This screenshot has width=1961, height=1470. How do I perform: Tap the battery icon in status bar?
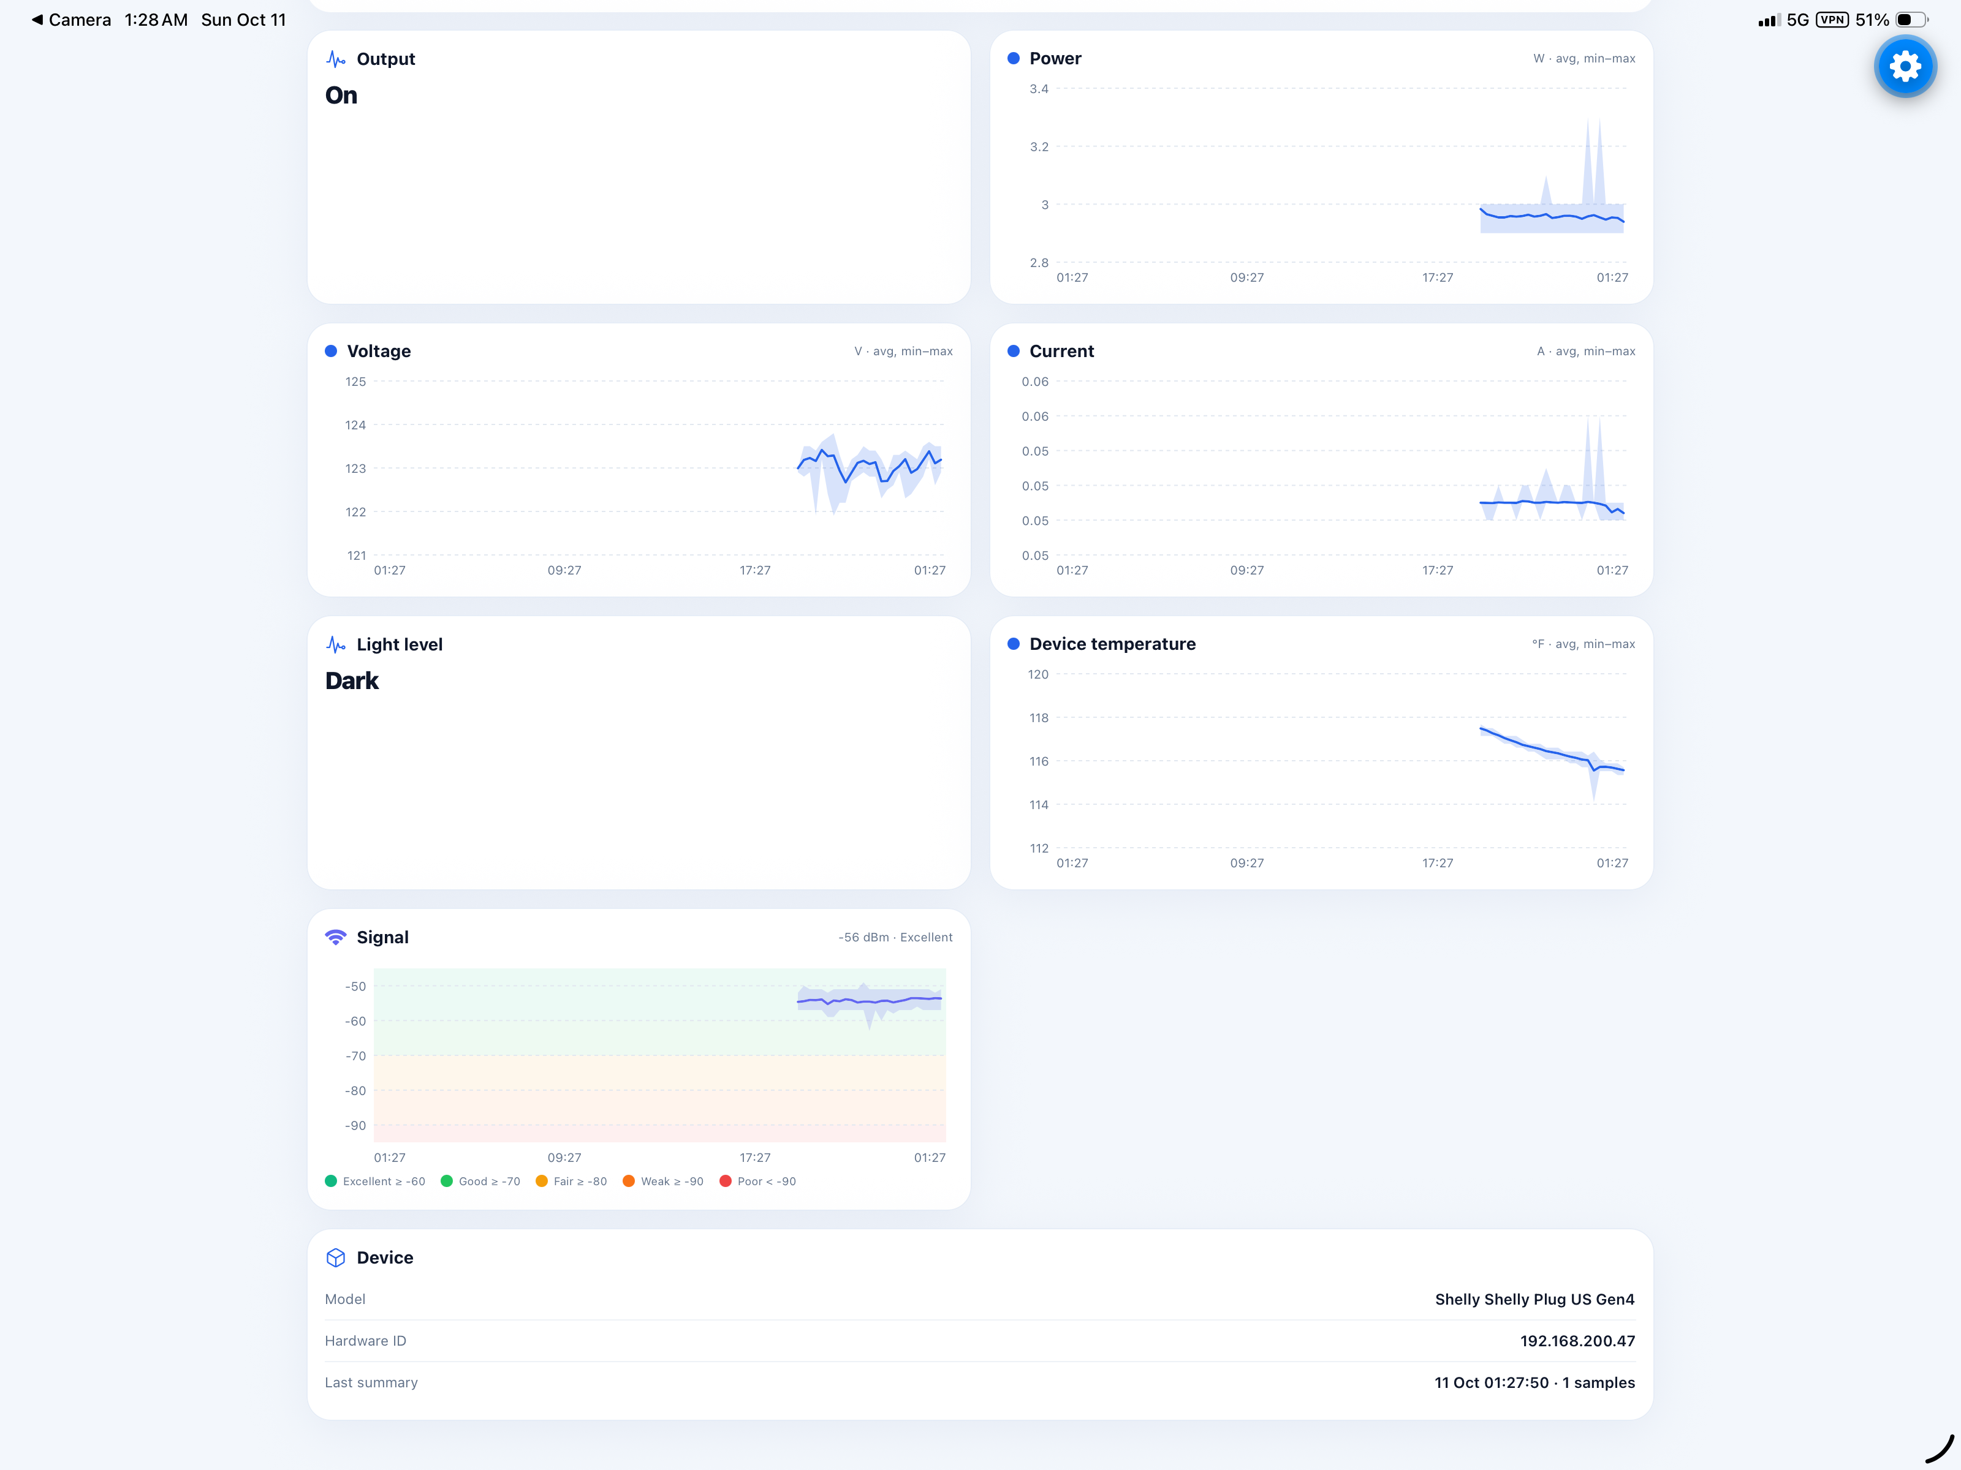[x=1912, y=20]
